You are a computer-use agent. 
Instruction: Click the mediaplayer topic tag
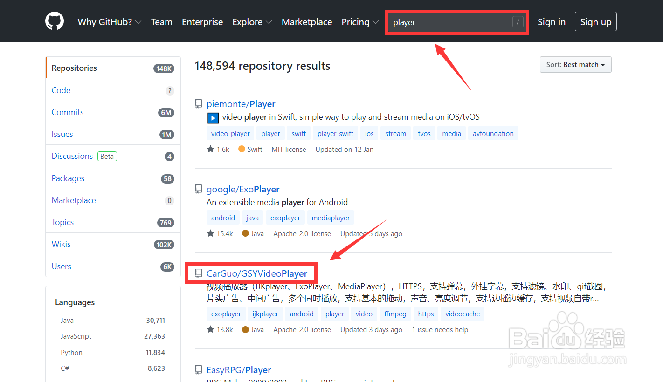[331, 218]
